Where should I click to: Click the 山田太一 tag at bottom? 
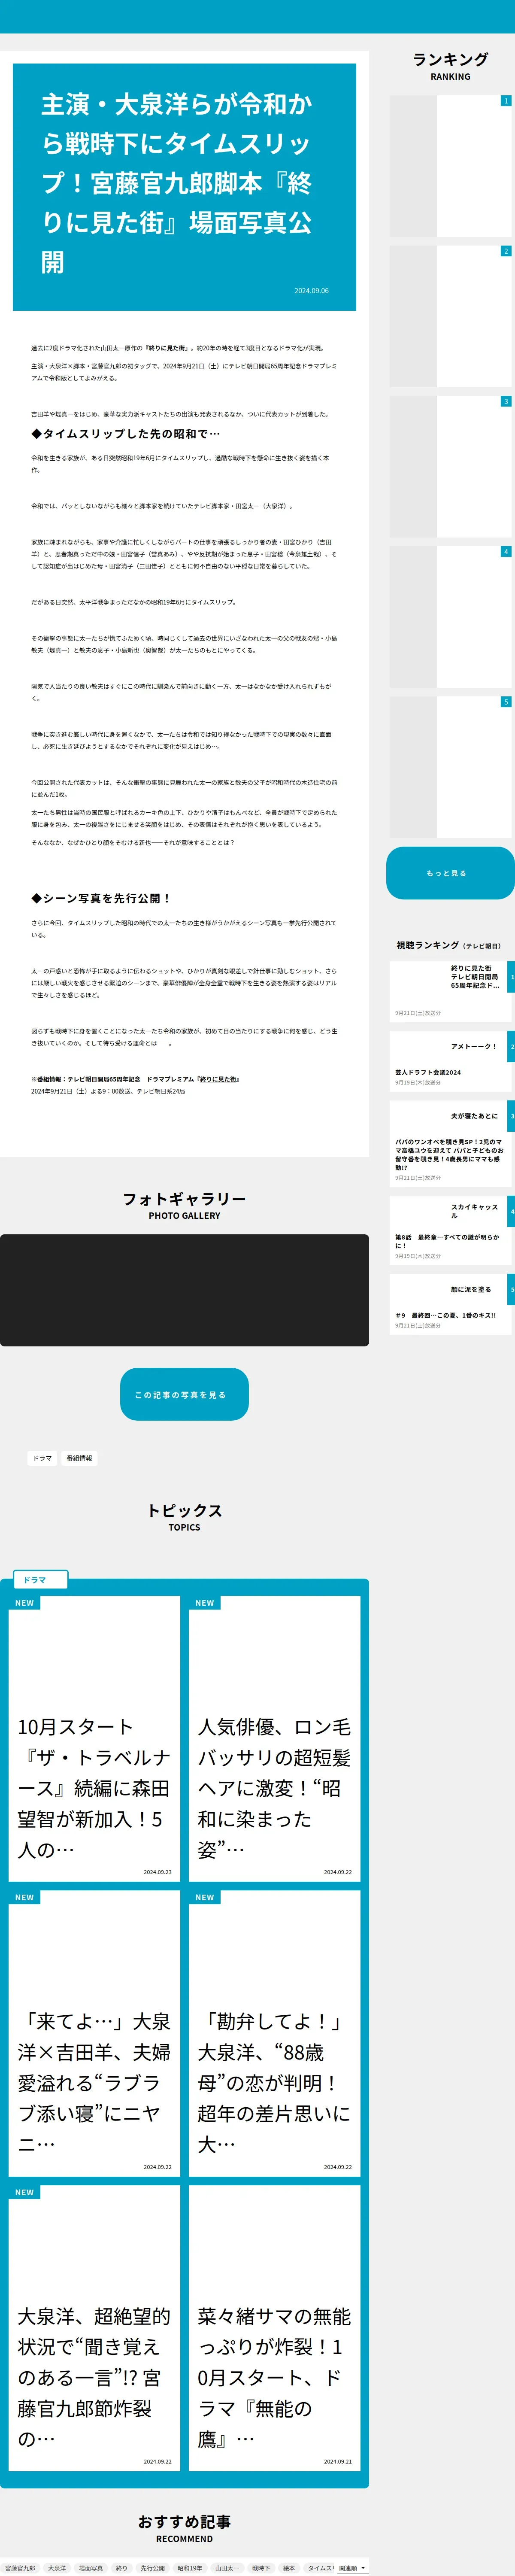coord(227,2568)
